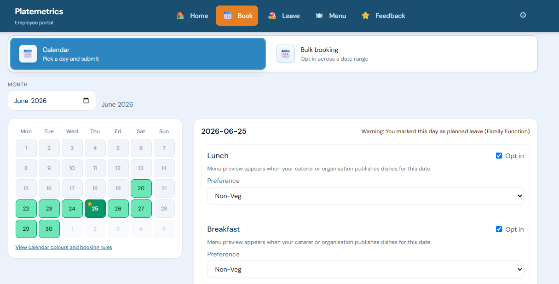The width and height of the screenshot is (559, 284).
Task: Open the Leave section
Action: 284,16
